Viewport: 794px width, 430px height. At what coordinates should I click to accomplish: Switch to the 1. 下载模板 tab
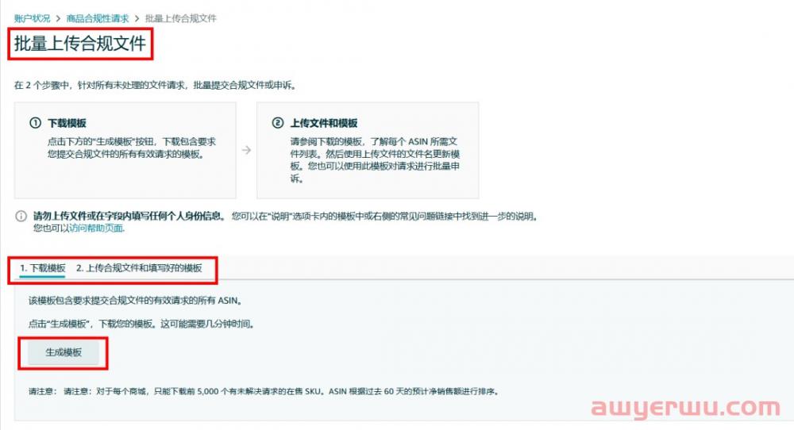coord(43,268)
